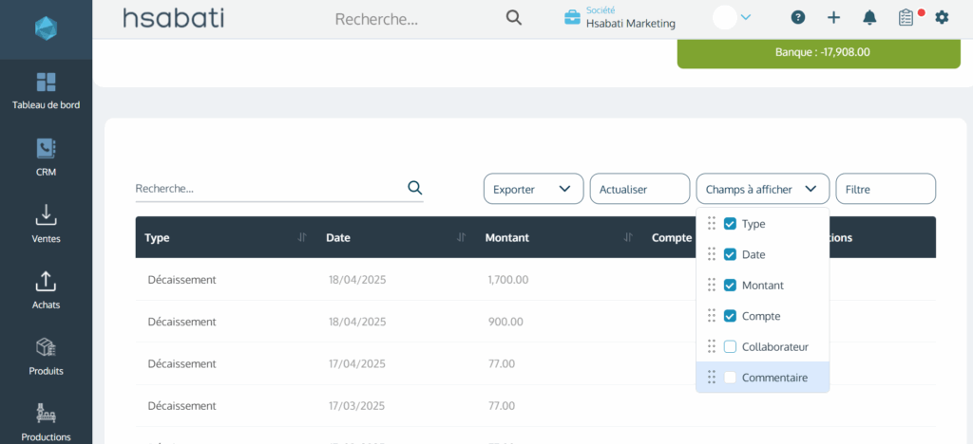
Task: Click the table Recherche input field
Action: click(x=268, y=189)
